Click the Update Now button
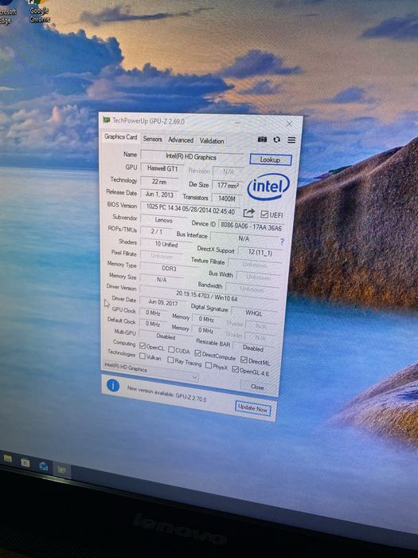The height and width of the screenshot is (558, 418). 252,408
